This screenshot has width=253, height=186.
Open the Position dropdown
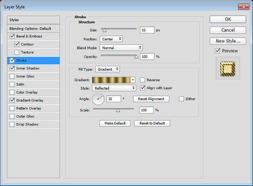tap(111, 39)
